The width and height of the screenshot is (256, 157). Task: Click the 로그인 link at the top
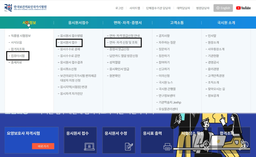point(119,8)
